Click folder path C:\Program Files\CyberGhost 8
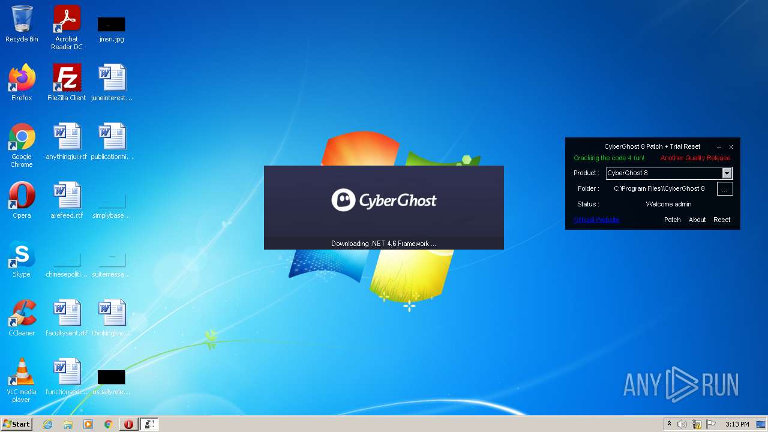 [659, 188]
